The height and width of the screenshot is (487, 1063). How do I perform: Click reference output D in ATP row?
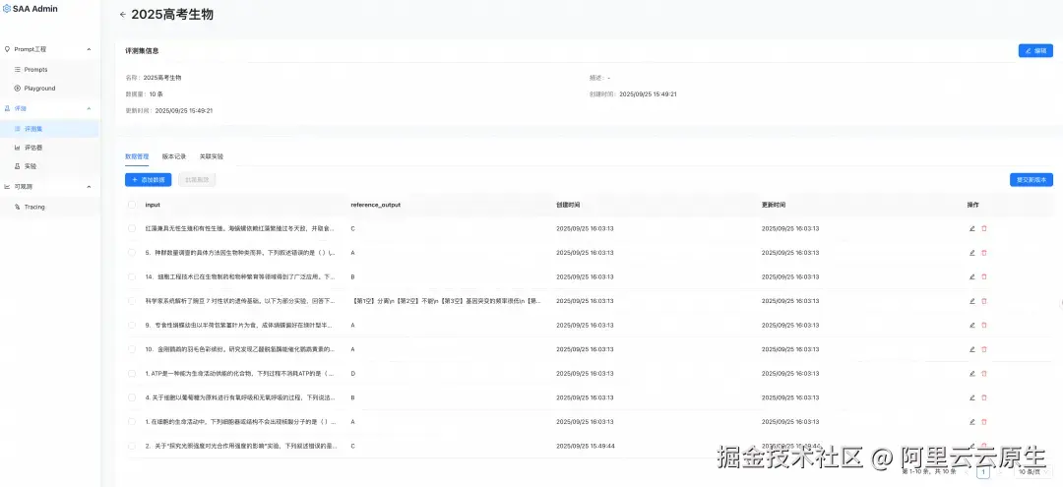pos(353,373)
